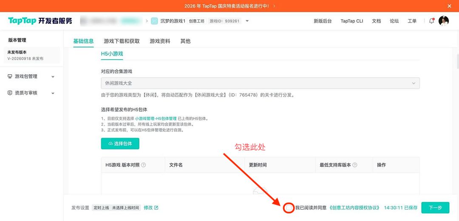Open the 创意工坊内容授权协议 link
The image size is (459, 221).
pos(354,208)
